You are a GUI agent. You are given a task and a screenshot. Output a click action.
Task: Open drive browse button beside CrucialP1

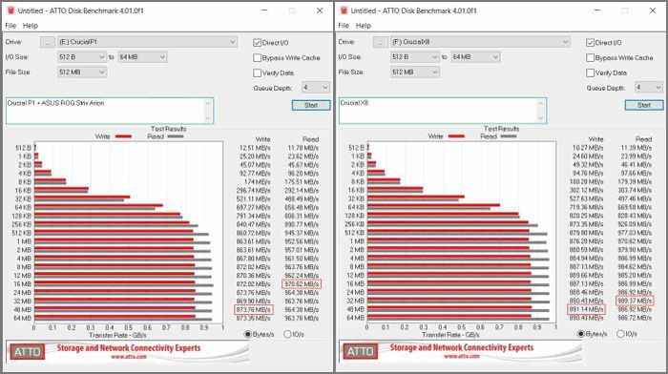coord(48,42)
